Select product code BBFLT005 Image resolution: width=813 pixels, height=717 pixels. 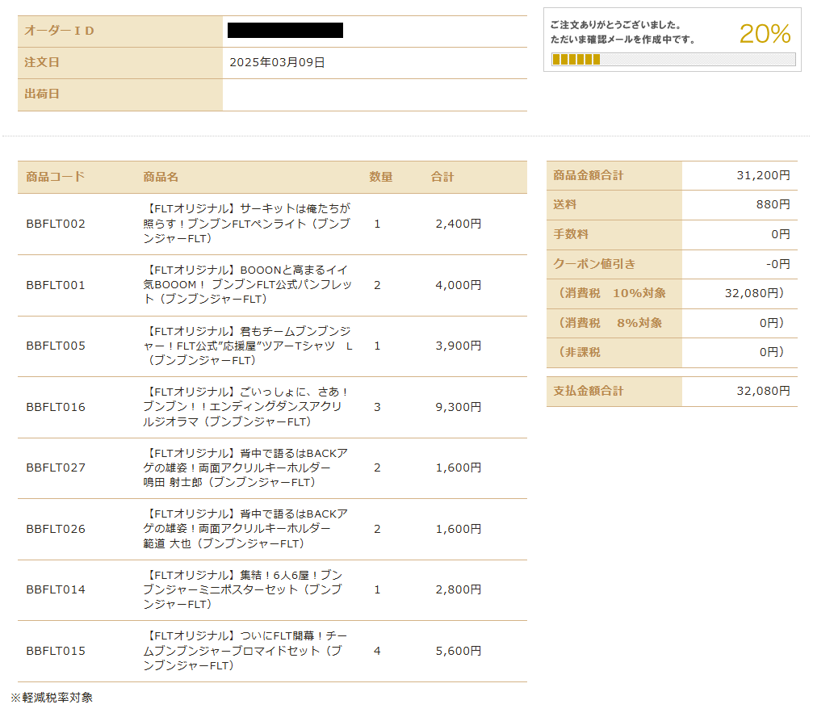pyautogui.click(x=56, y=346)
